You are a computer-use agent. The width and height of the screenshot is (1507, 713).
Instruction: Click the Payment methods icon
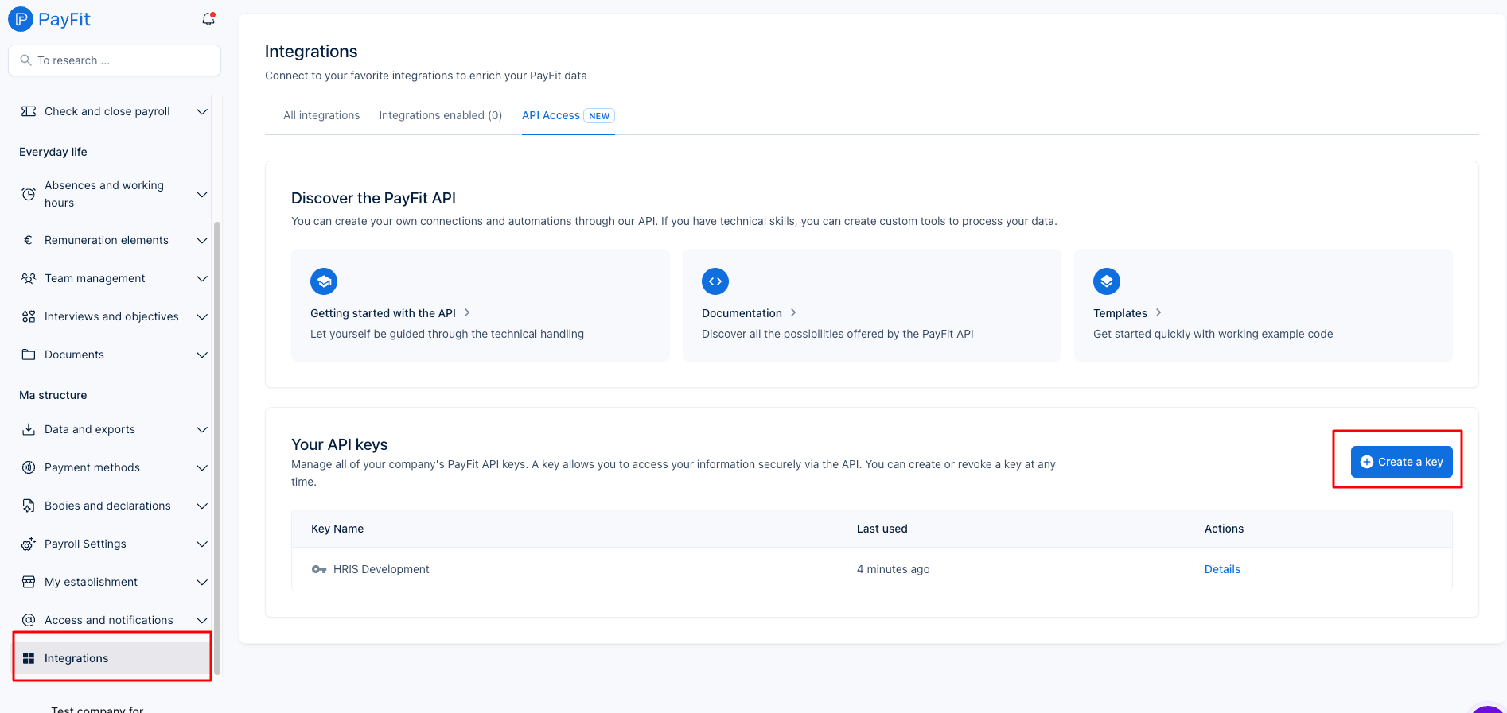pyautogui.click(x=29, y=467)
